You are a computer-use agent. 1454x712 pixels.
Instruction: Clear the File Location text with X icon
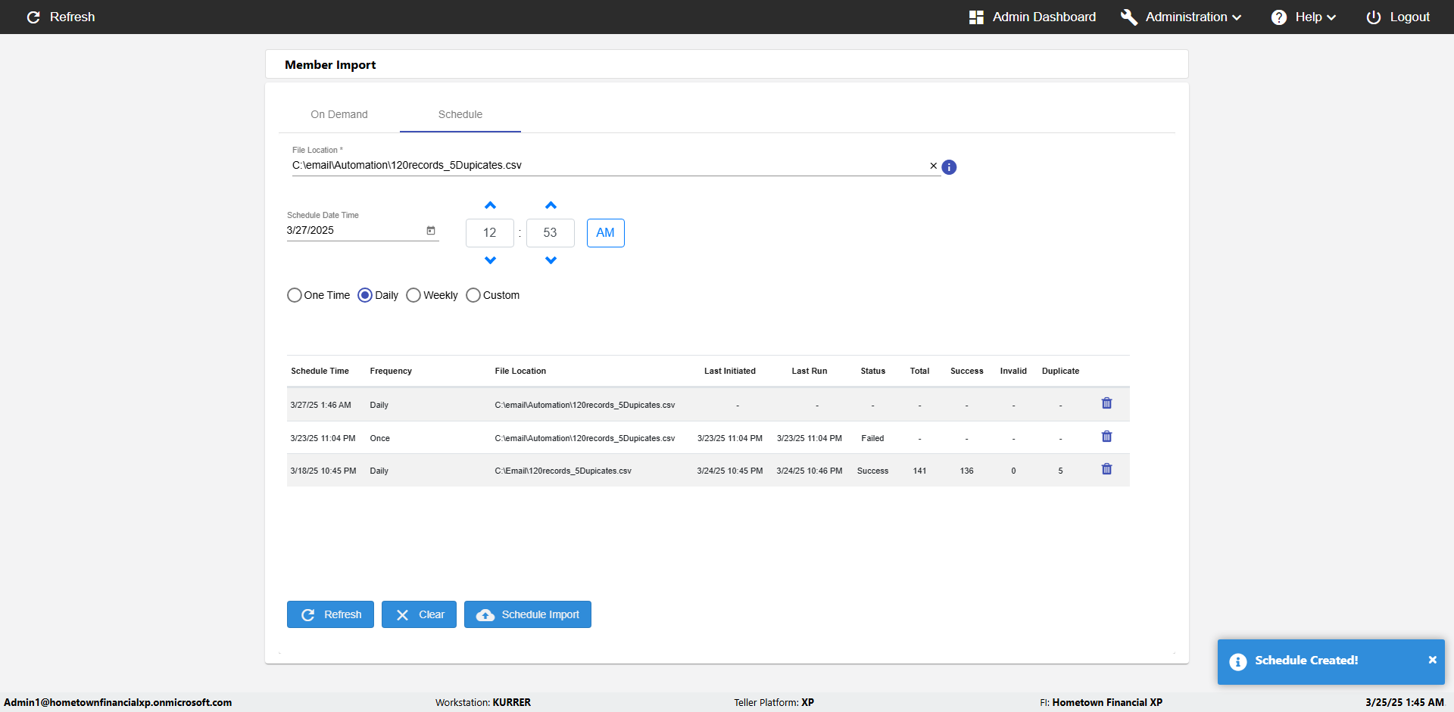tap(933, 166)
